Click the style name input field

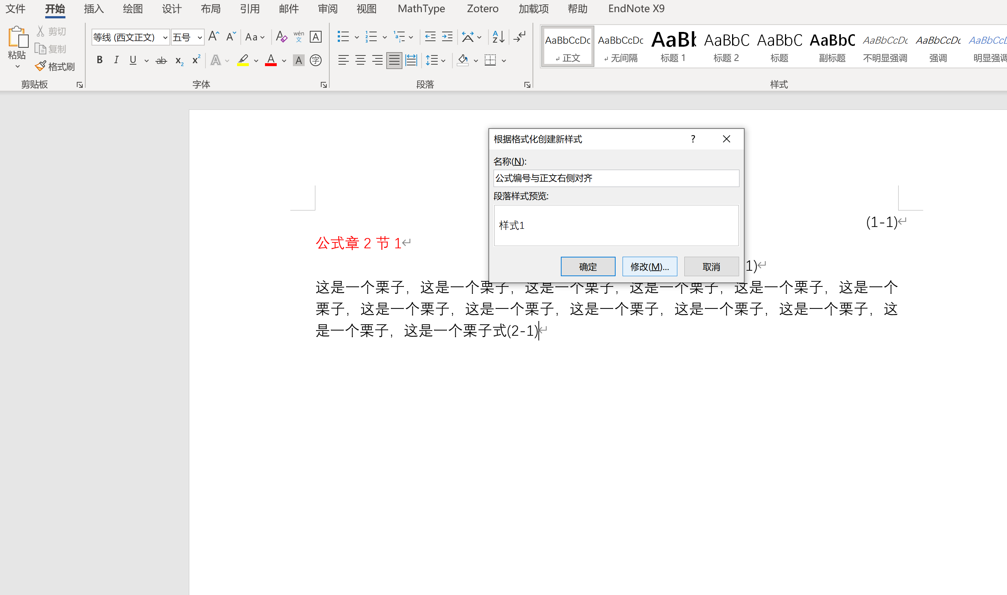point(616,178)
